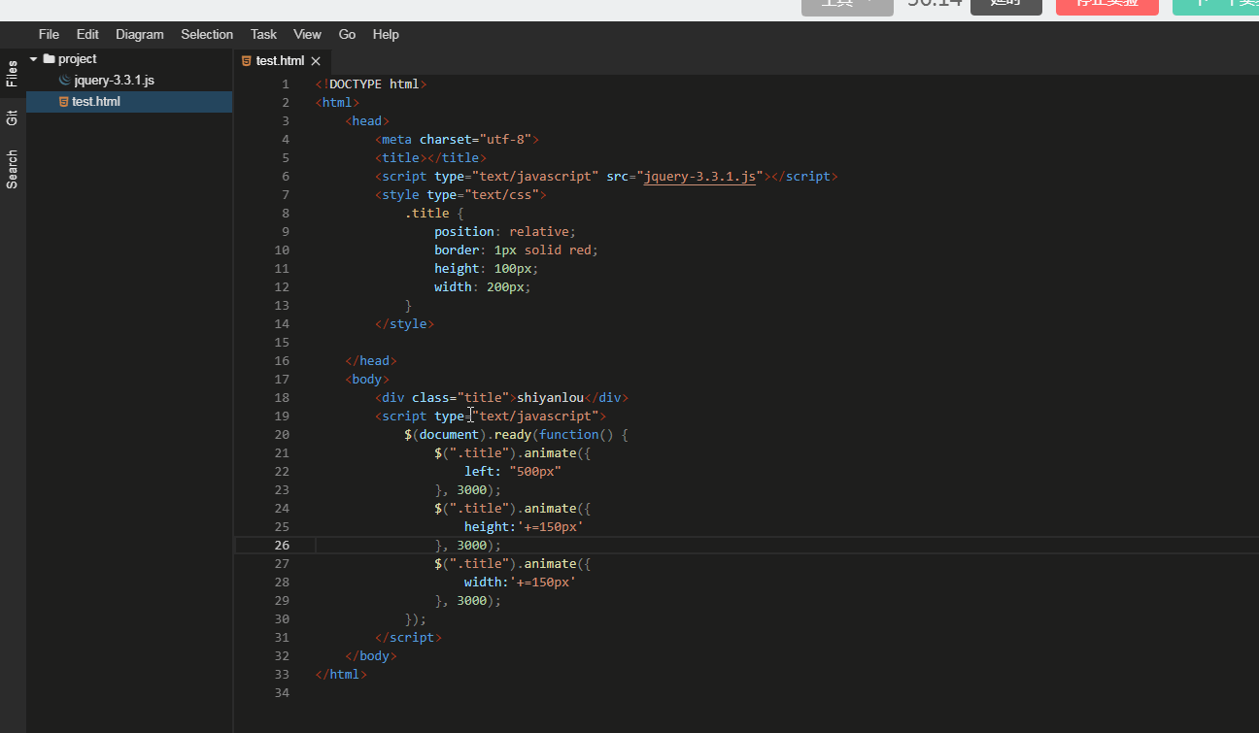Image resolution: width=1259 pixels, height=733 pixels.
Task: Click the jquery-3.3.1.js file icon
Action: (64, 81)
